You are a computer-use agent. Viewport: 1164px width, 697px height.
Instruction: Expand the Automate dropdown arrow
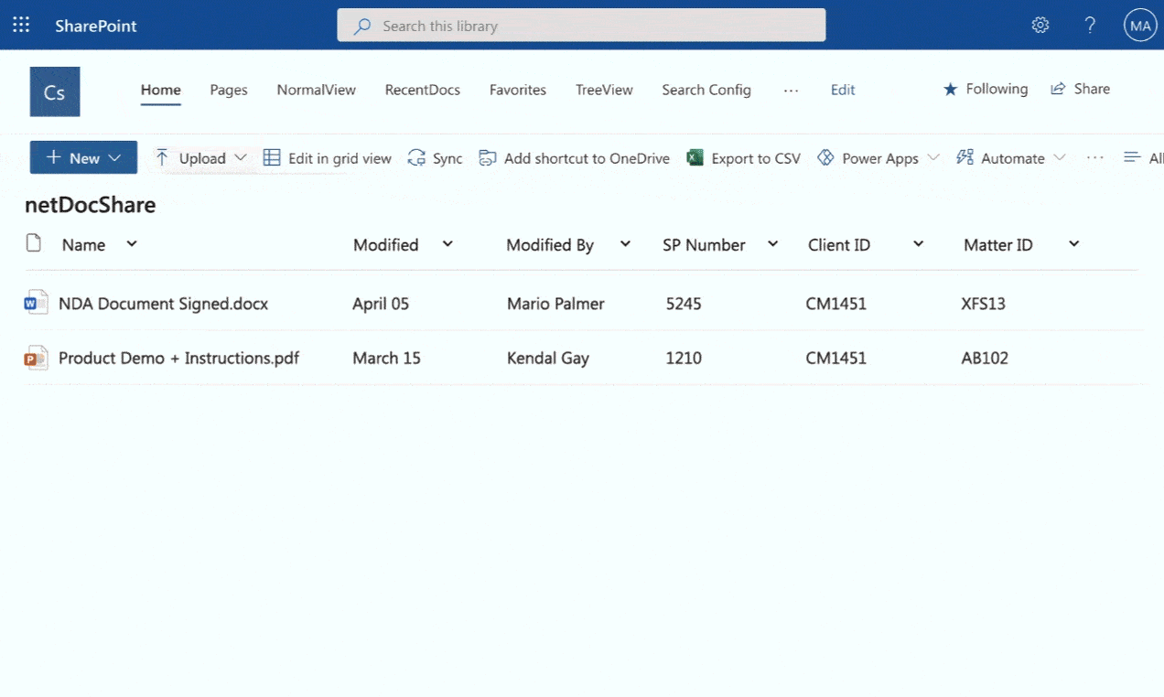click(1060, 157)
